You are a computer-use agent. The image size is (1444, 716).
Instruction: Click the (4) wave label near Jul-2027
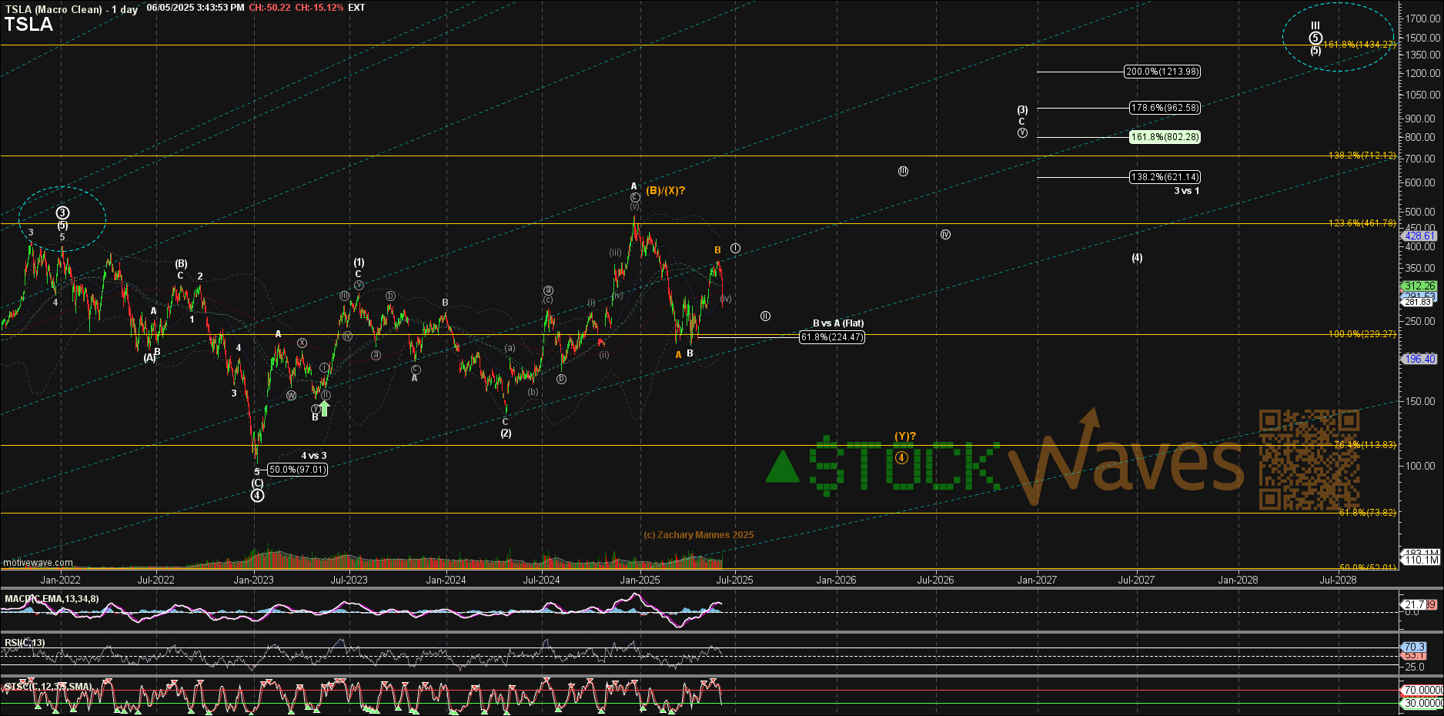coord(1137,258)
